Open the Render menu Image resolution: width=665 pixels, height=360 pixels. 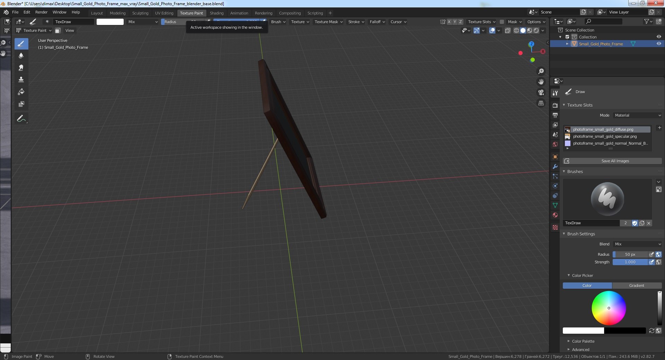(x=41, y=12)
